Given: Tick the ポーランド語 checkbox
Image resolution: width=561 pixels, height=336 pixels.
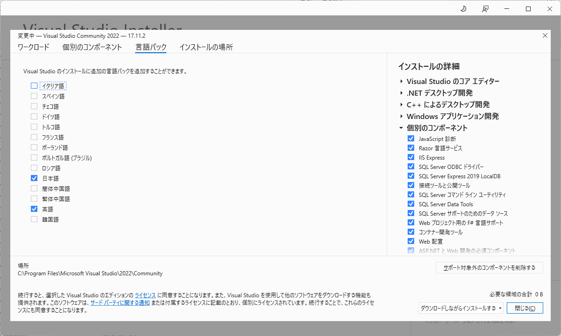Looking at the screenshot, I should (x=34, y=147).
